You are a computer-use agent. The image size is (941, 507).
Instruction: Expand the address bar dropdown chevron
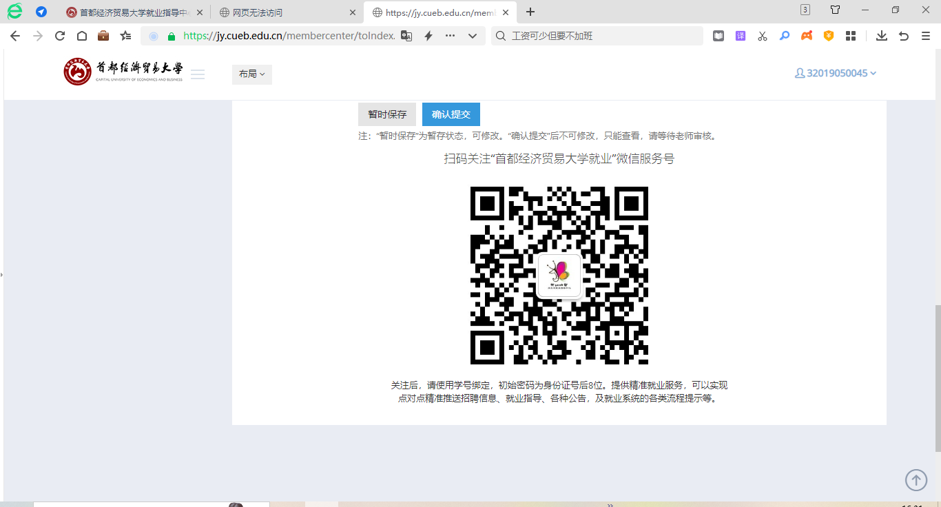473,37
